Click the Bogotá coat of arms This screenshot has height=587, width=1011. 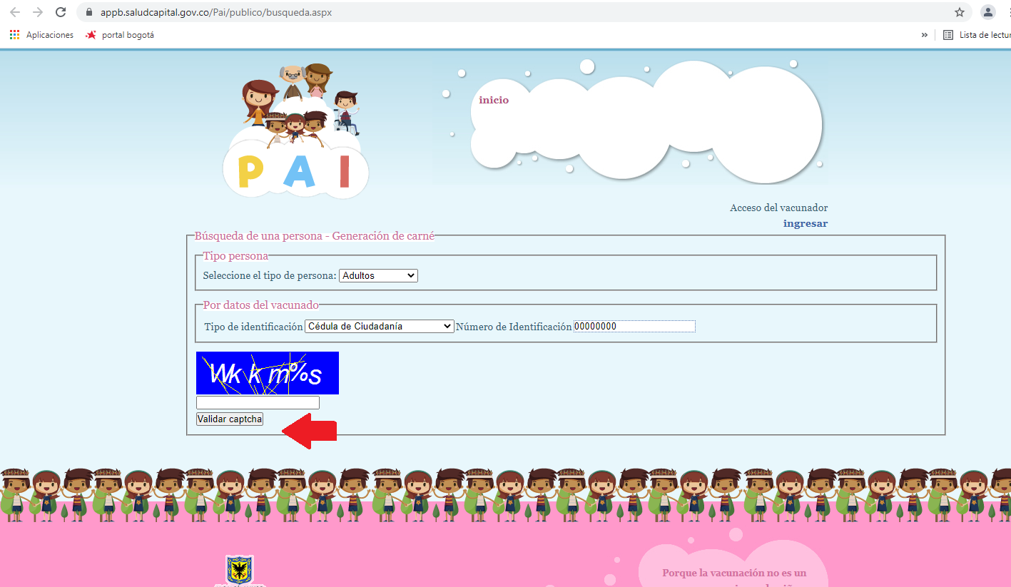240,571
